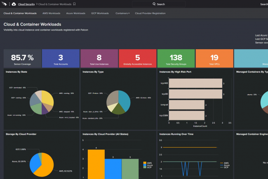268x179 pixels.
Task: Click the tcp:443 bar in chart
Action: click(195, 83)
